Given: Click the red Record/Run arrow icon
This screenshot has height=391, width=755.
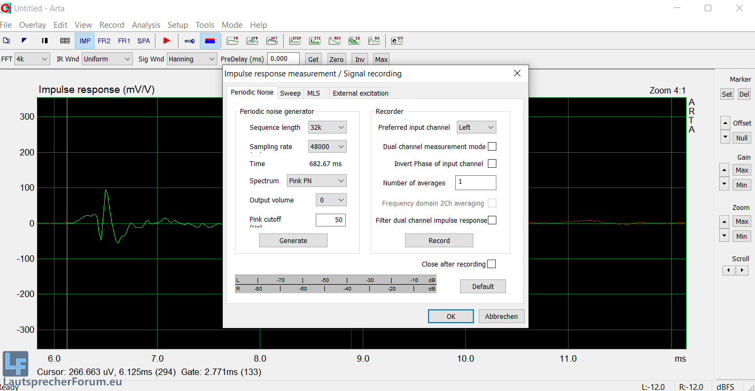Looking at the screenshot, I should coord(167,41).
